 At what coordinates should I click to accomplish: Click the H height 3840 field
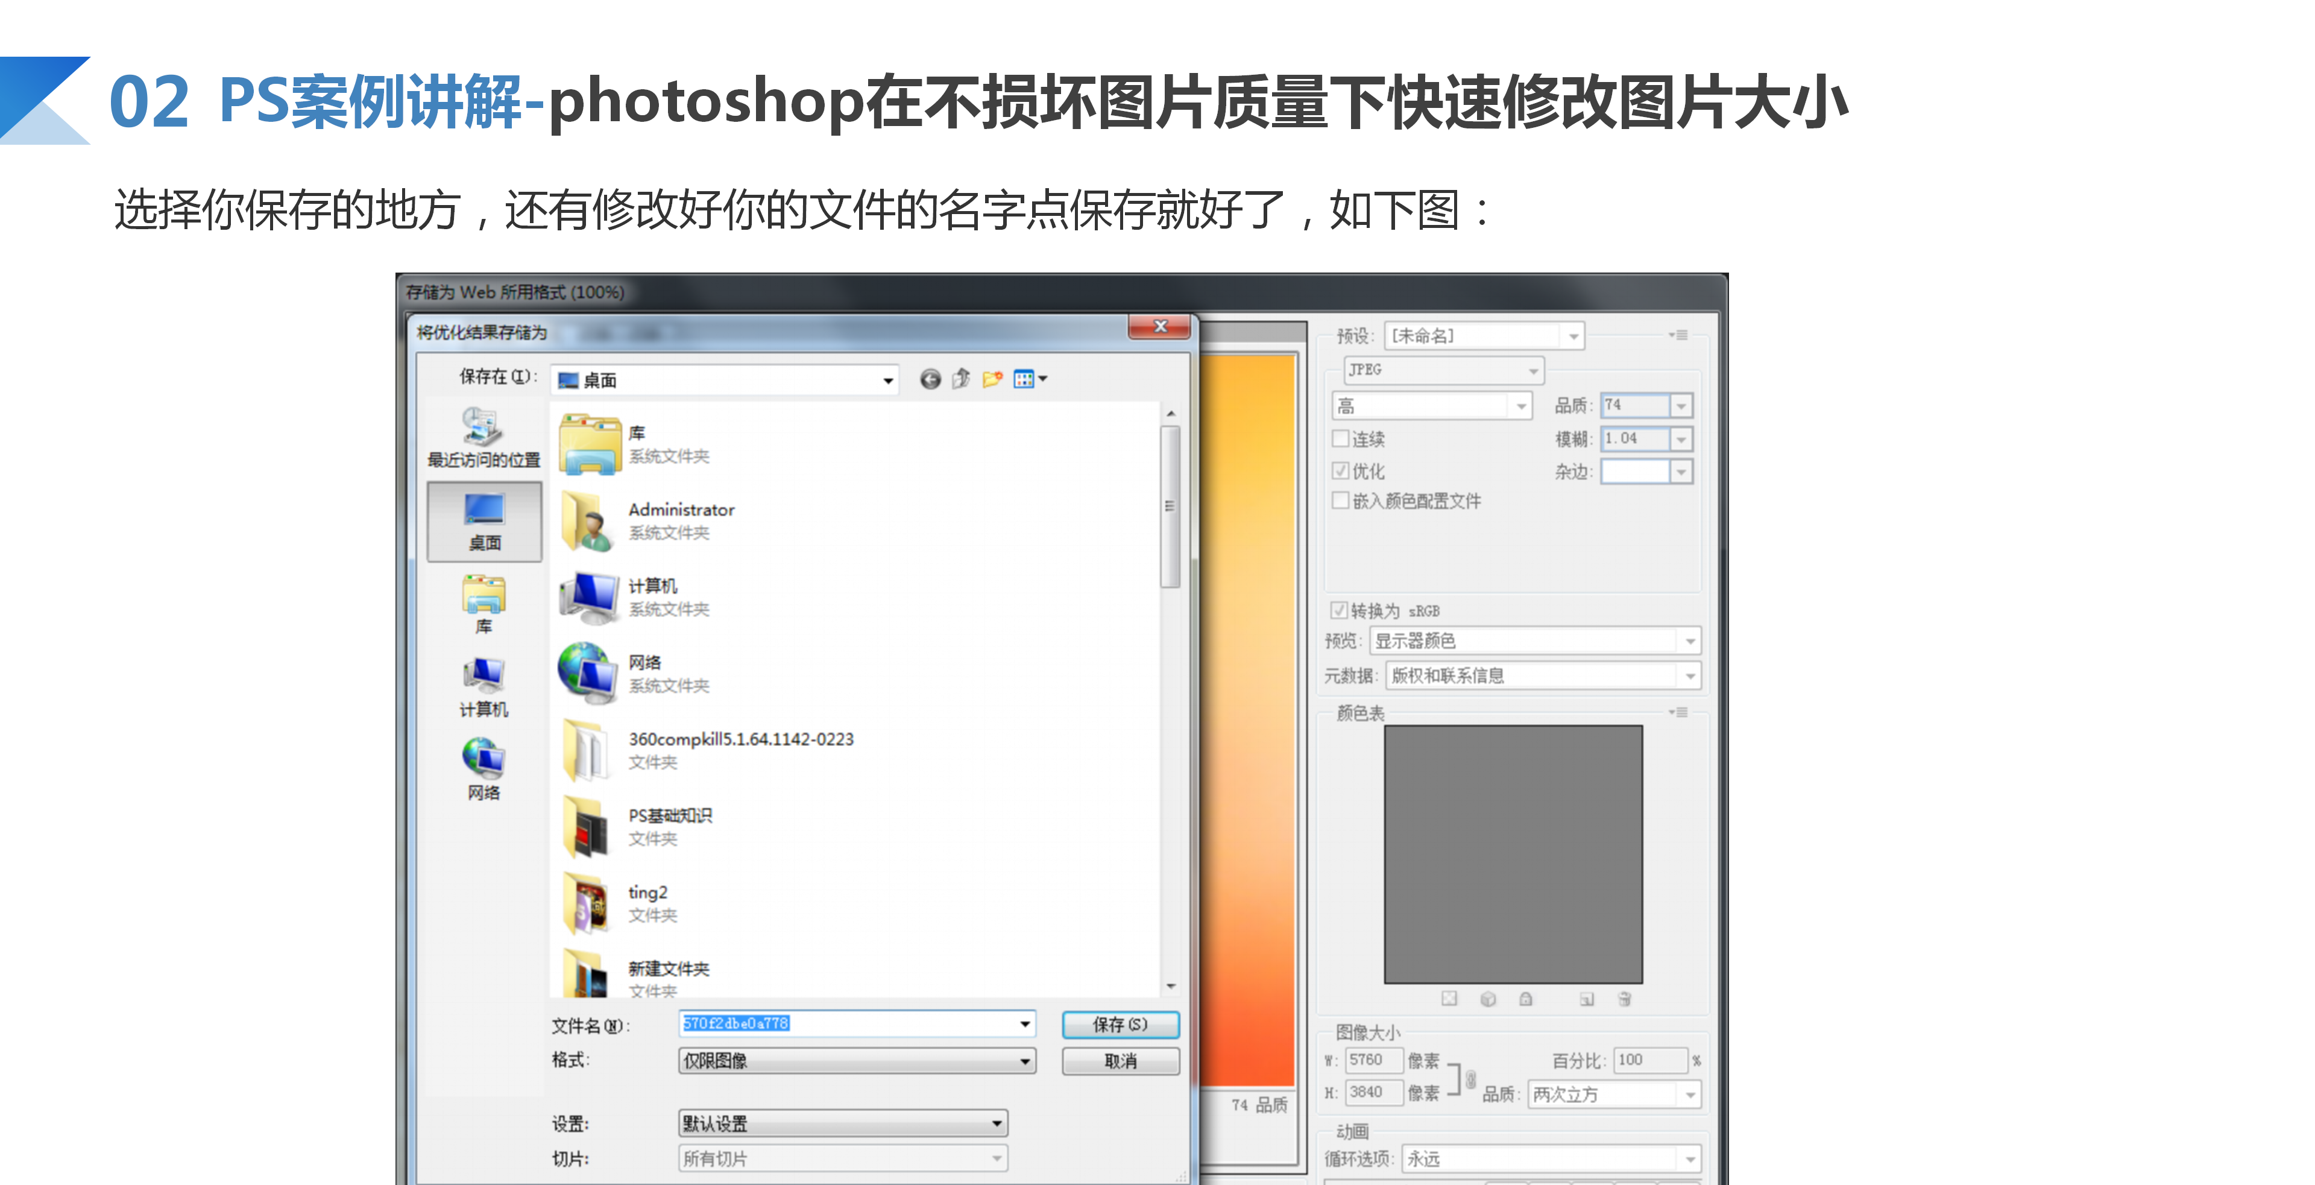(x=1373, y=1092)
